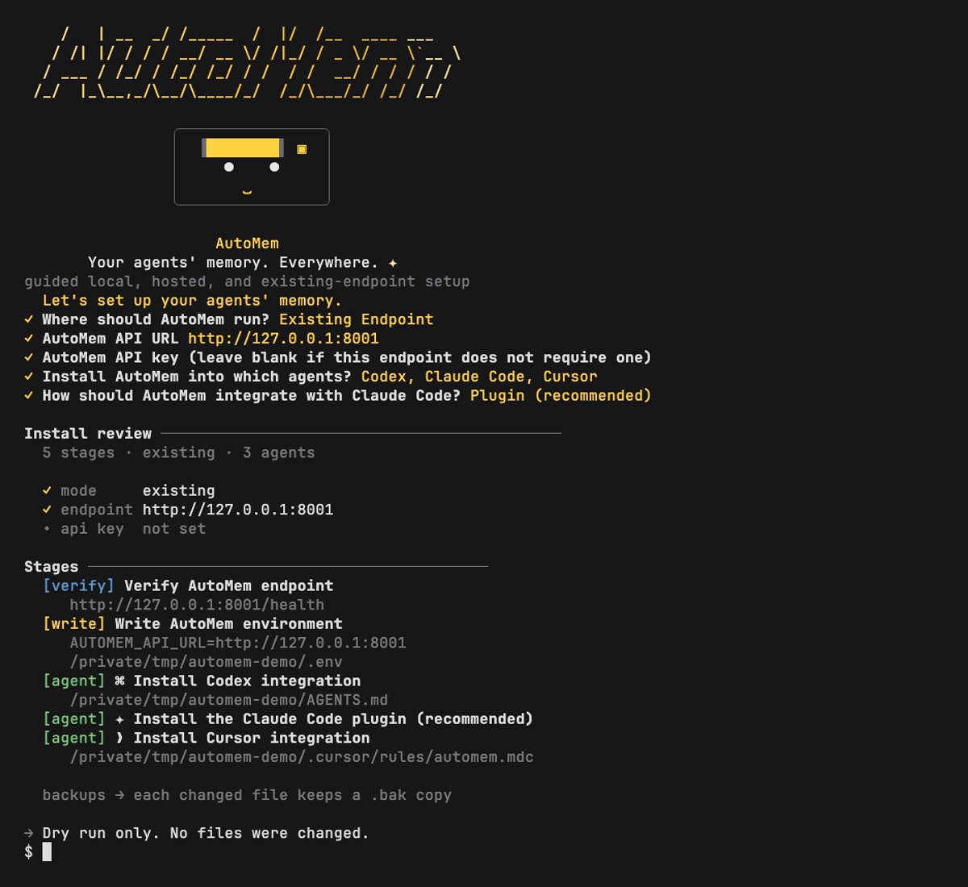
Task: Click 'Install Cursor integration' stage title
Action: pyautogui.click(x=252, y=738)
